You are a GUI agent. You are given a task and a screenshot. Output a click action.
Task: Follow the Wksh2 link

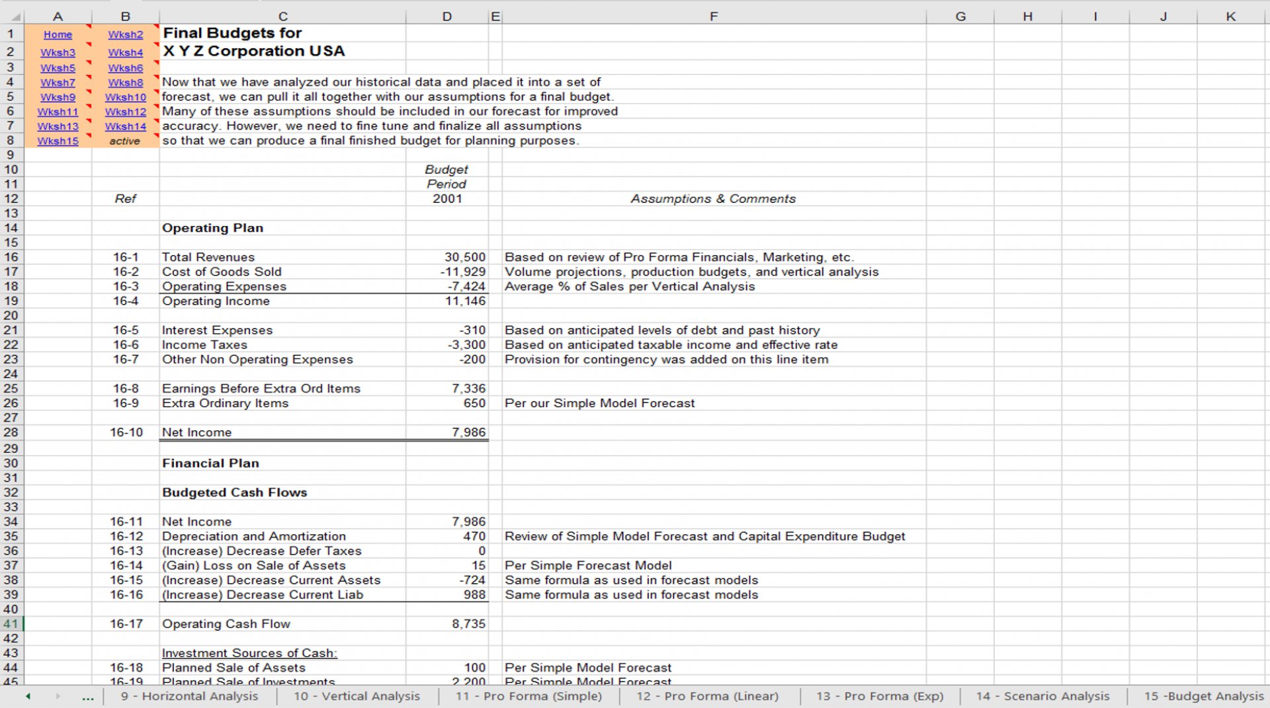(125, 34)
